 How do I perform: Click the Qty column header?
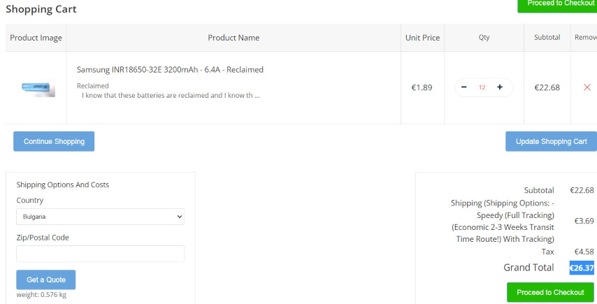point(484,38)
